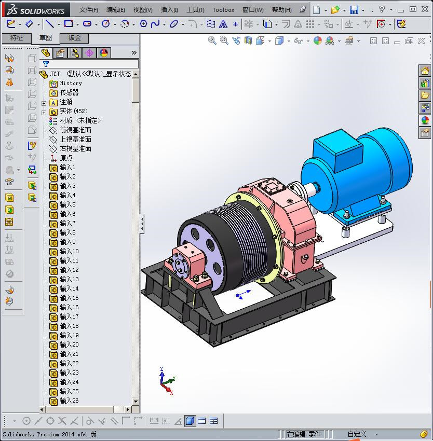This screenshot has height=441, width=433.
Task: Click the Open file icon
Action: [x=335, y=10]
